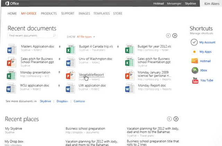Viewport: 222px width, 146px height.
Task: Select the MY OFFICE tab
Action: pyautogui.click(x=29, y=13)
